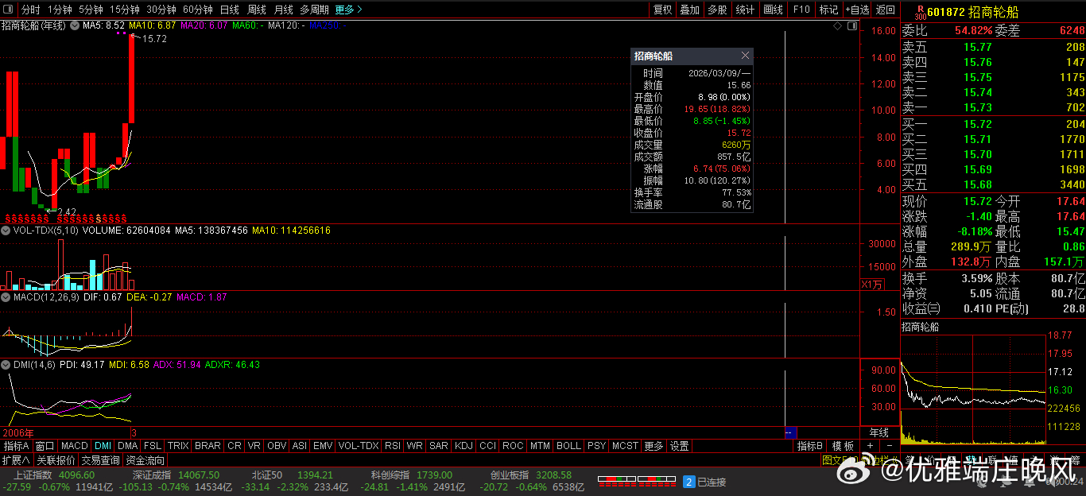Click the 标记 button
The height and width of the screenshot is (496, 1086).
(828, 10)
